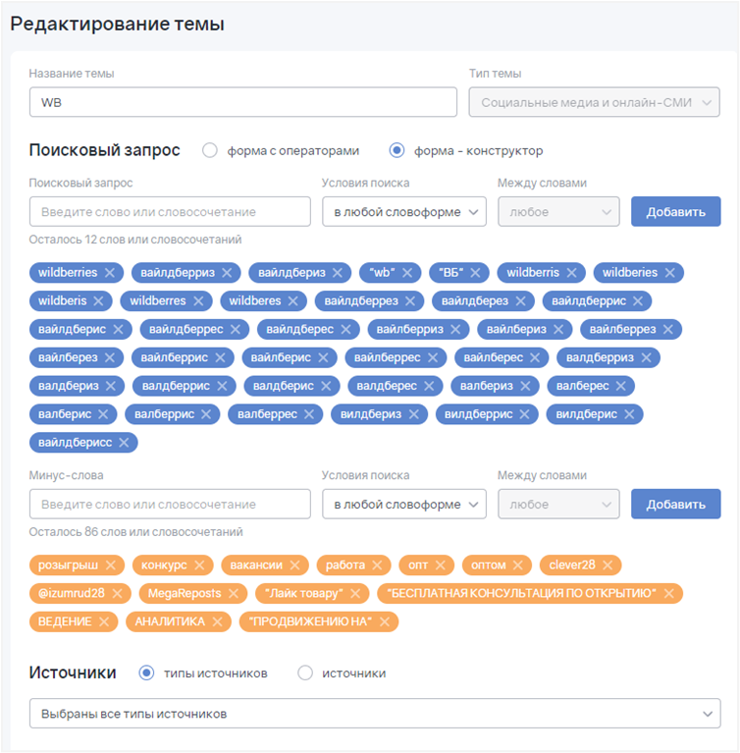Open "Выбраны все типы источников" dropdown
The image size is (740, 753).
point(375,714)
